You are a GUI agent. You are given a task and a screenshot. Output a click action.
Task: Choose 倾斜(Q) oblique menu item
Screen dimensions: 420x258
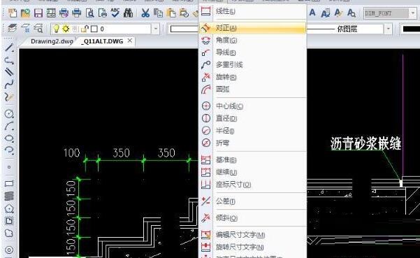click(x=252, y=218)
